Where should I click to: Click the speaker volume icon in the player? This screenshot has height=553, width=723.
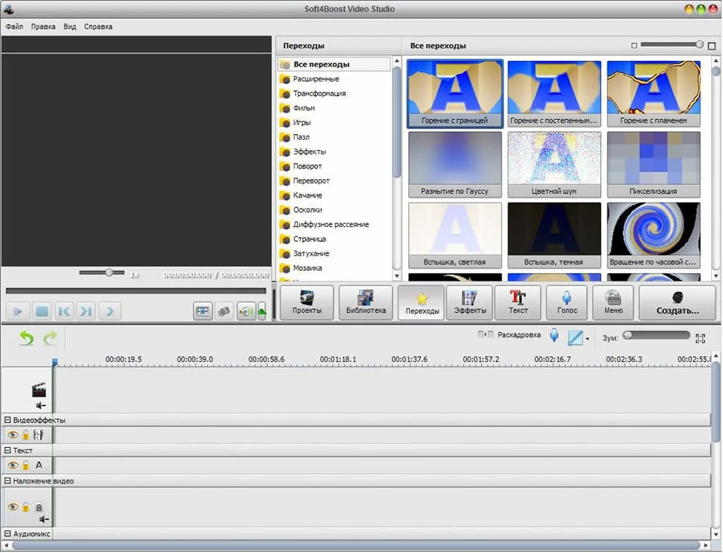(x=245, y=310)
